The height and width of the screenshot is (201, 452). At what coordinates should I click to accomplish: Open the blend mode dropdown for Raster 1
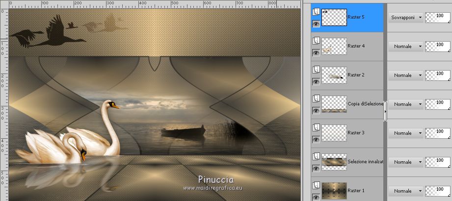[405, 191]
